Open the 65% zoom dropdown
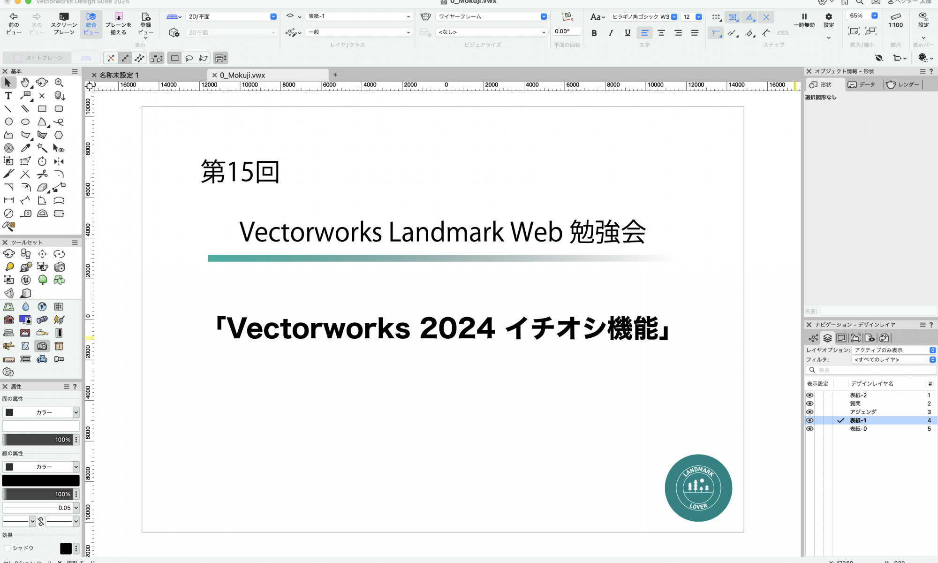938x563 pixels. pos(862,15)
